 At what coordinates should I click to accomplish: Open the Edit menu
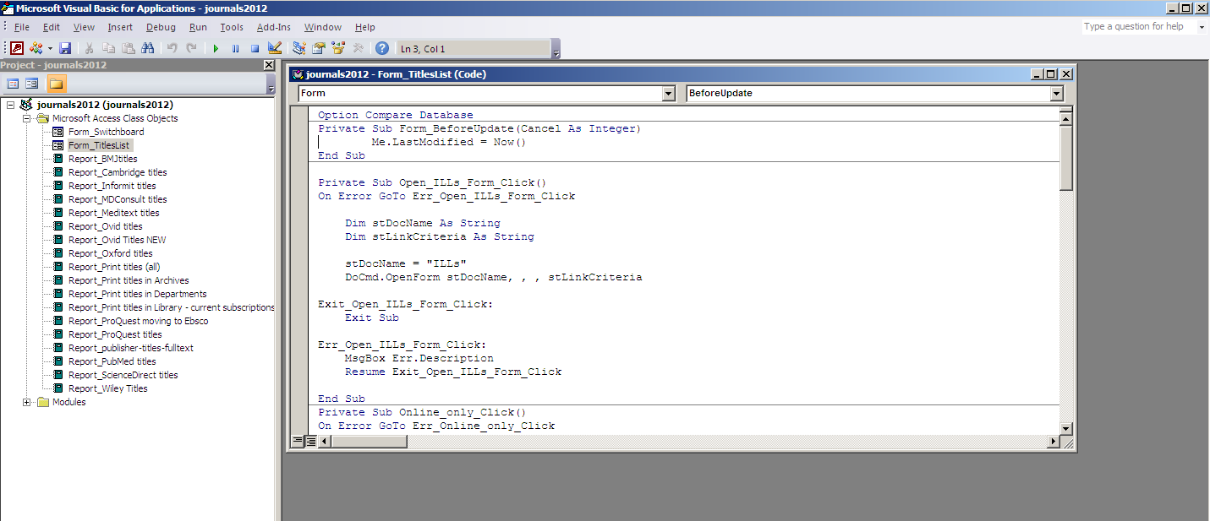tap(52, 27)
